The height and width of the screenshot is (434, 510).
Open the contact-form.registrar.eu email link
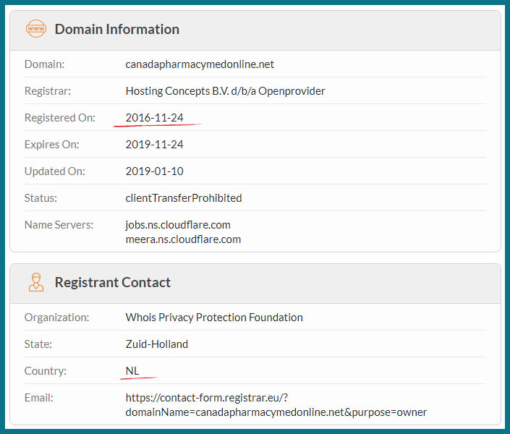(276, 405)
